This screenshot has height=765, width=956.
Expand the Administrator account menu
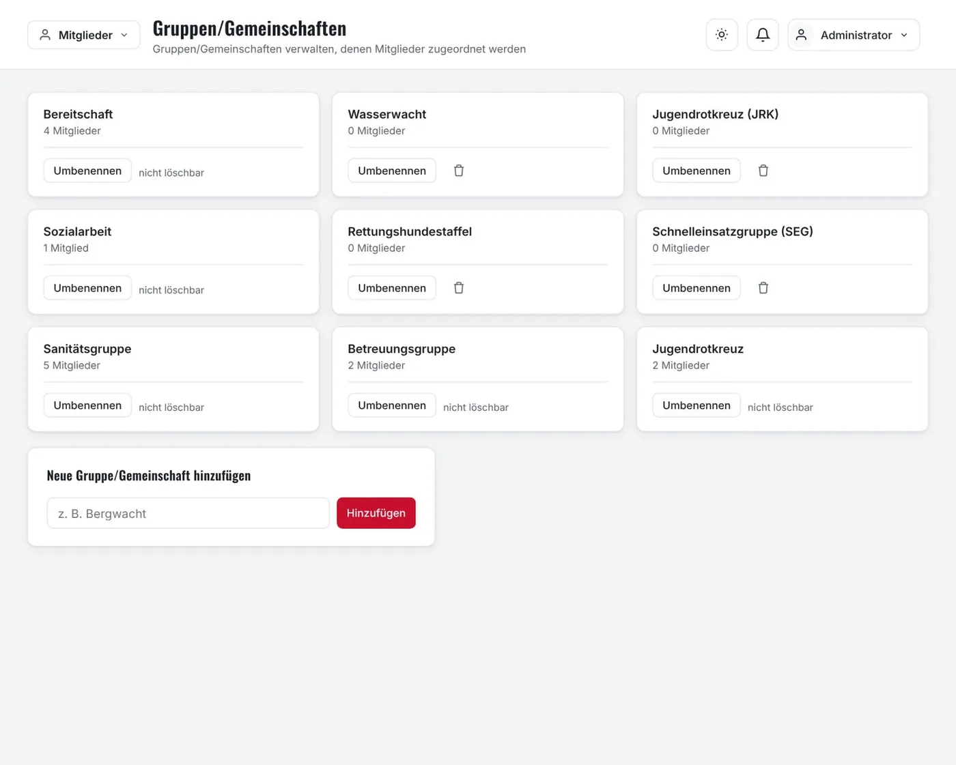point(854,35)
